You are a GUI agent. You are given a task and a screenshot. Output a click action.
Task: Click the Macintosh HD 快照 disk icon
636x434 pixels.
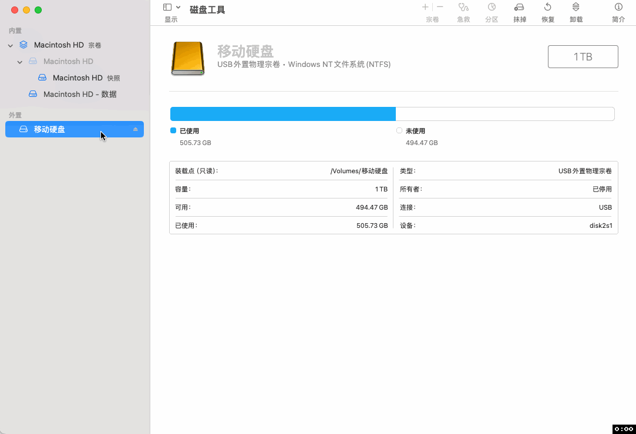42,78
